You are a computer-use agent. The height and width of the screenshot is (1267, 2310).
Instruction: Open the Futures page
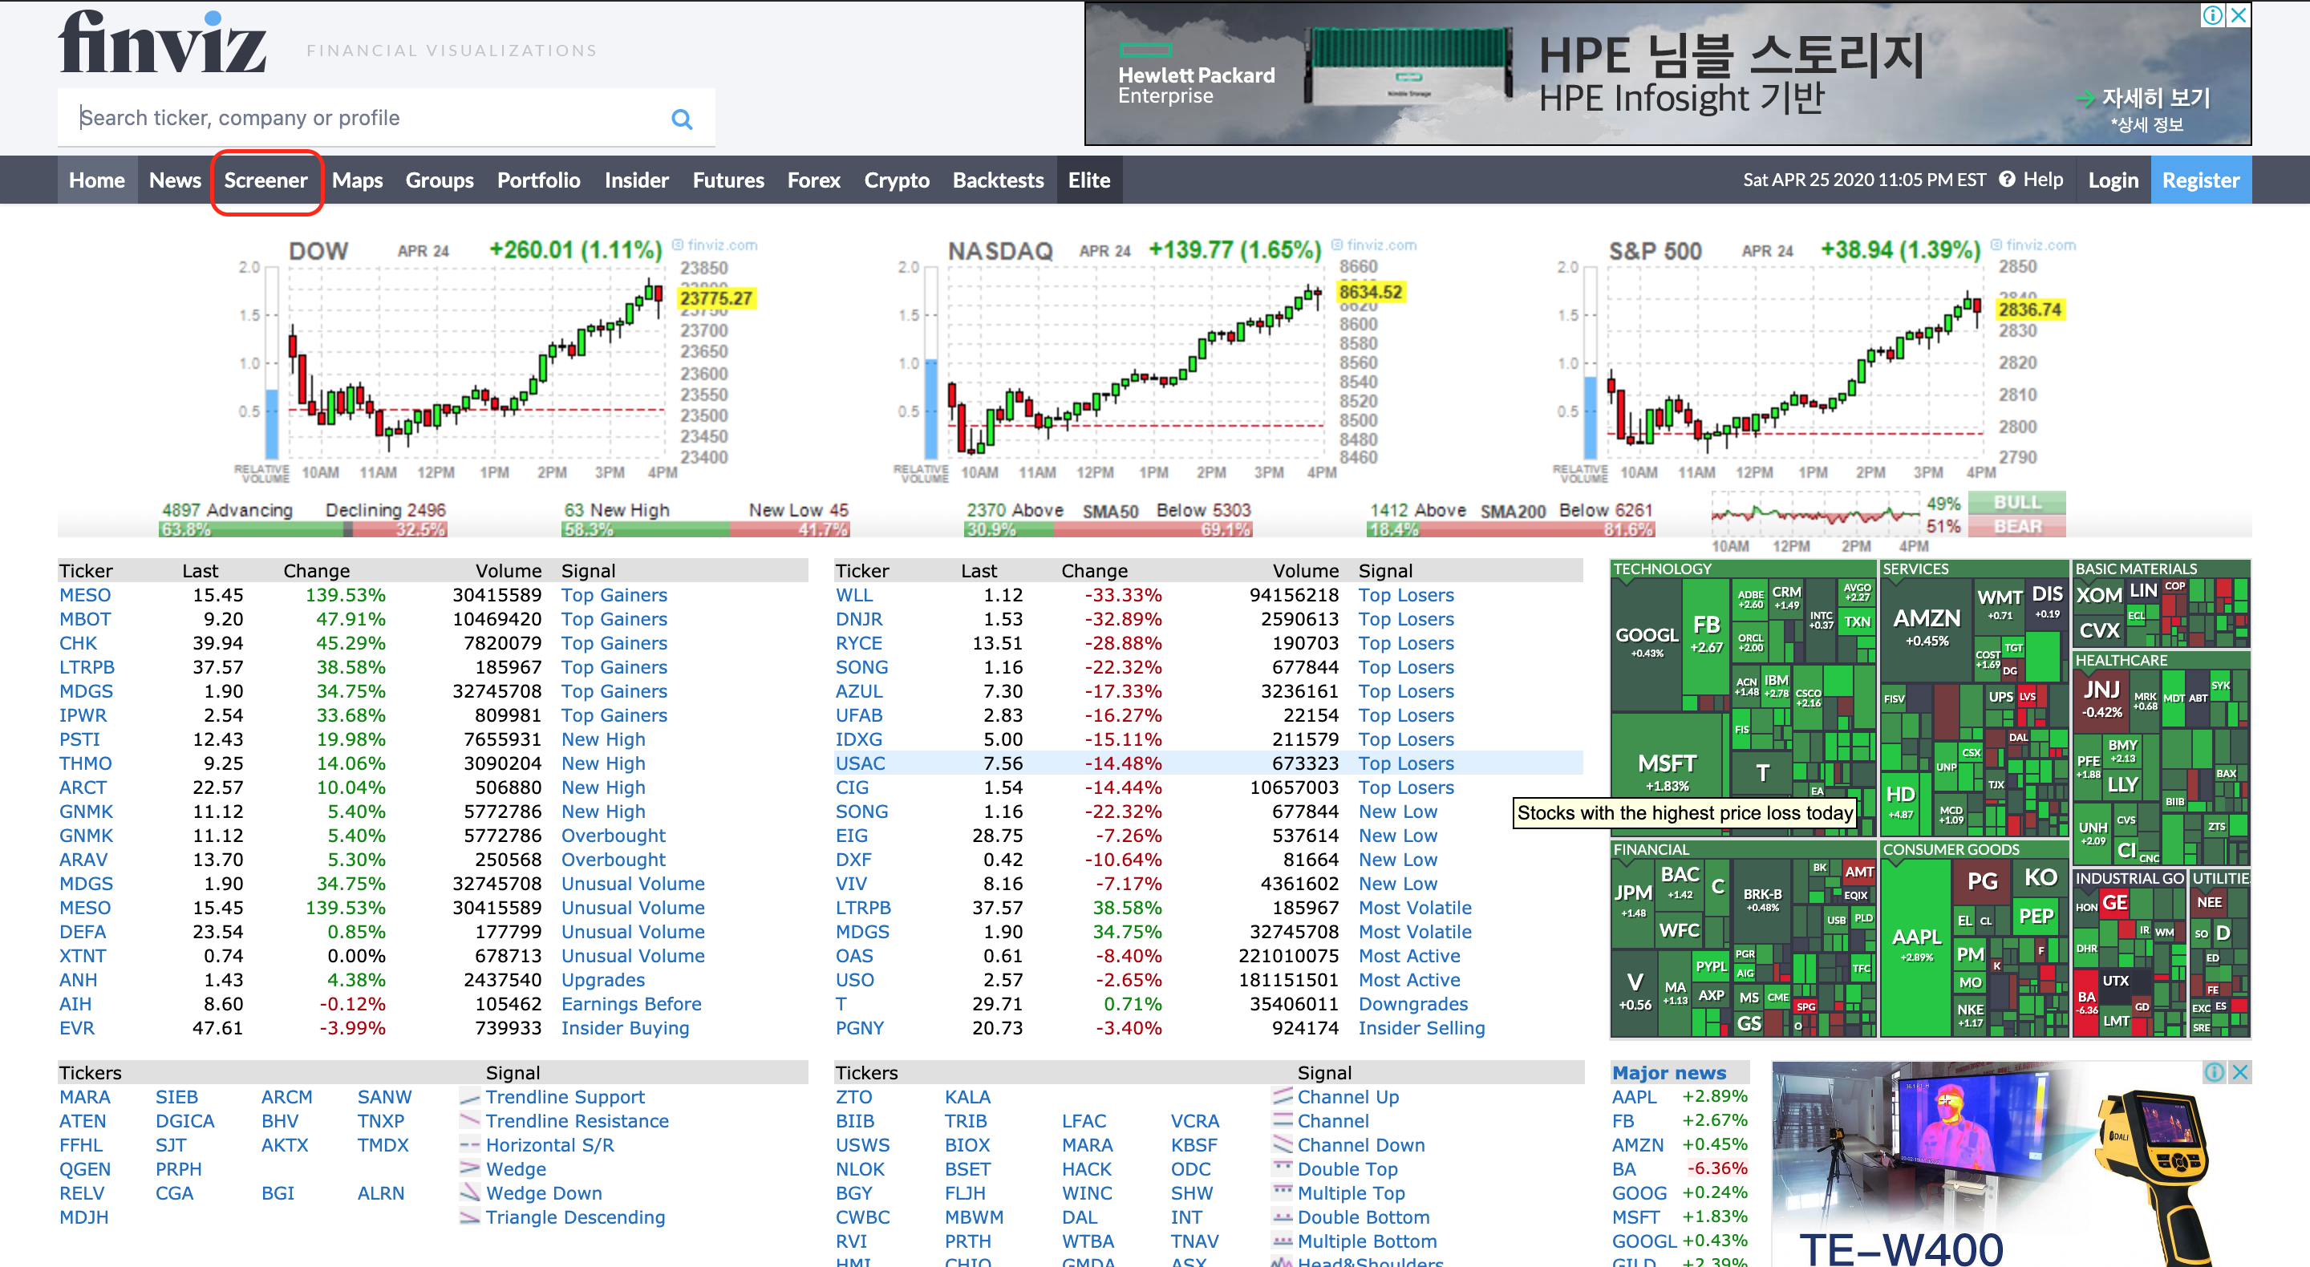pyautogui.click(x=728, y=180)
